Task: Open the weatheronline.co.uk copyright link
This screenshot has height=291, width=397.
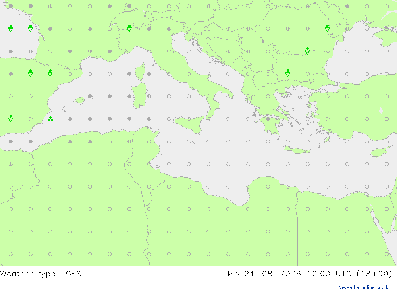Action: tap(363, 287)
